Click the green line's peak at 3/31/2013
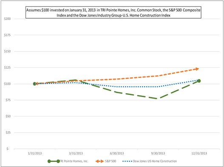This screenshot has width=224, height=167. pyautogui.click(x=76, y=80)
